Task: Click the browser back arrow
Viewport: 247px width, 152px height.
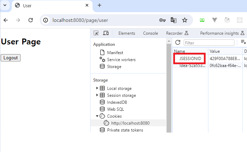Action: point(6,20)
